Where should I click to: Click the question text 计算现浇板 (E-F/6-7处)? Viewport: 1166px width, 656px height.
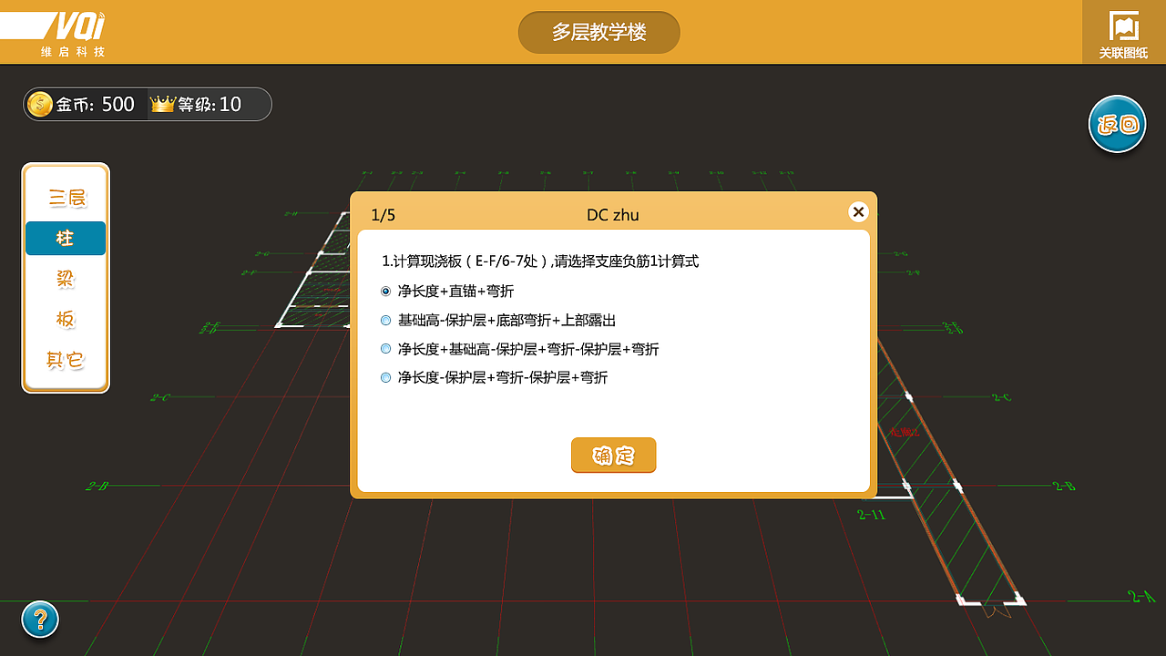(540, 261)
